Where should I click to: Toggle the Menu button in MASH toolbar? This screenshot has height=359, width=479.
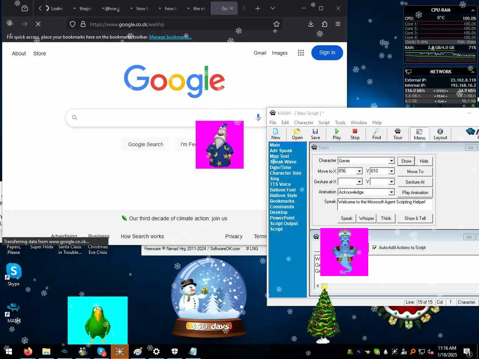click(419, 134)
